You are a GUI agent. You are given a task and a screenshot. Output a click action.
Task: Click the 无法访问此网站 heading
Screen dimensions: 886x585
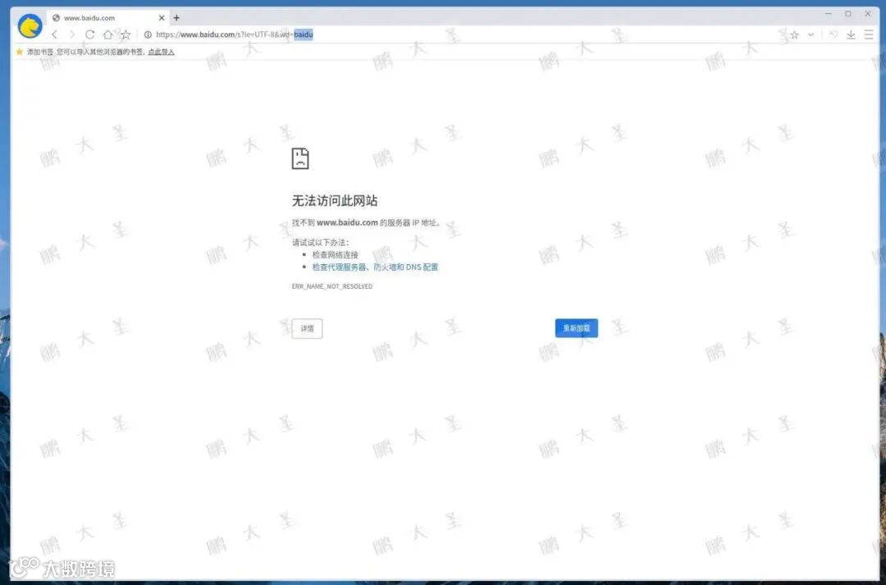(x=335, y=201)
